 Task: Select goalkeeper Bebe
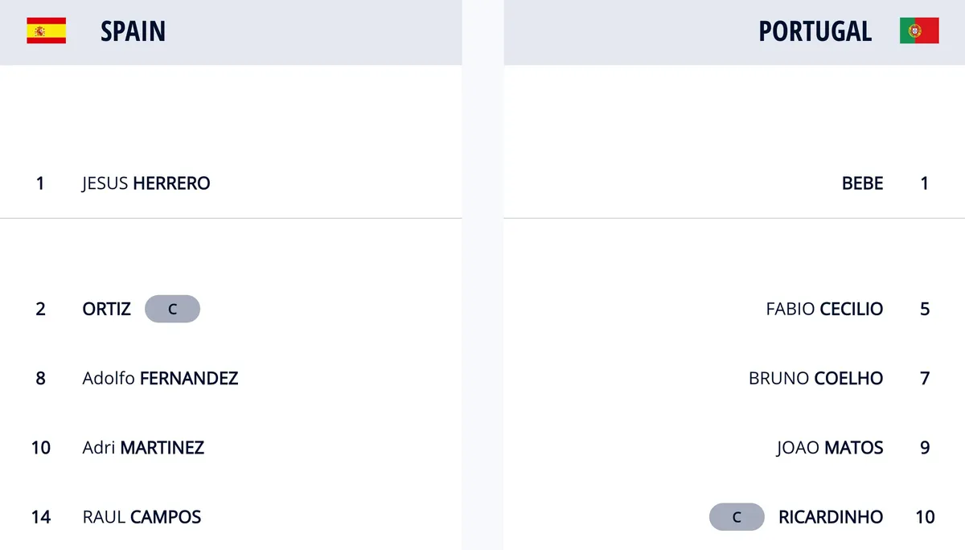[x=863, y=183]
